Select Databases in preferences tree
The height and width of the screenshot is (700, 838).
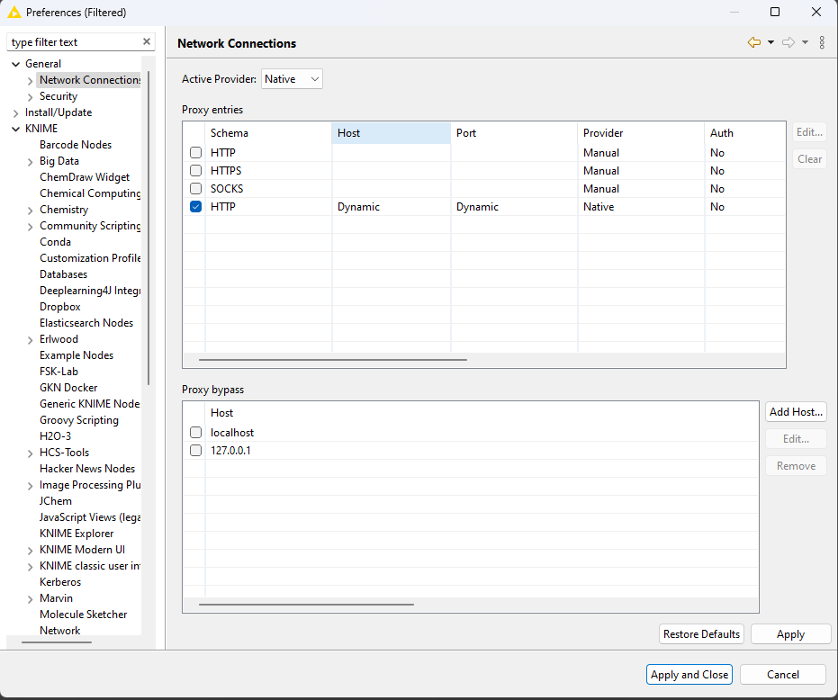pos(63,274)
